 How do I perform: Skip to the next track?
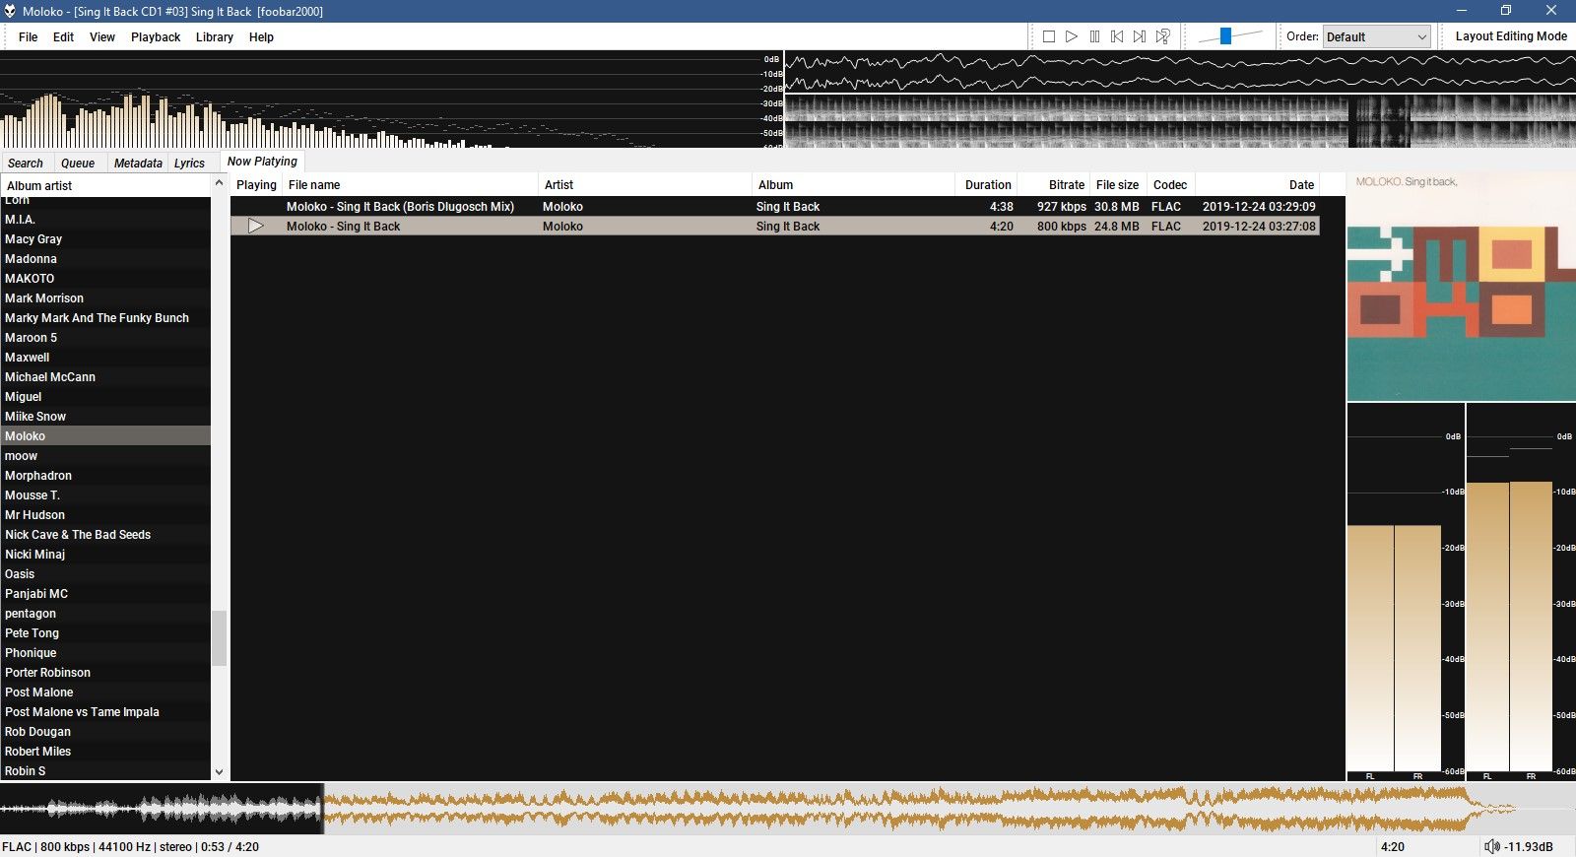[x=1140, y=36]
